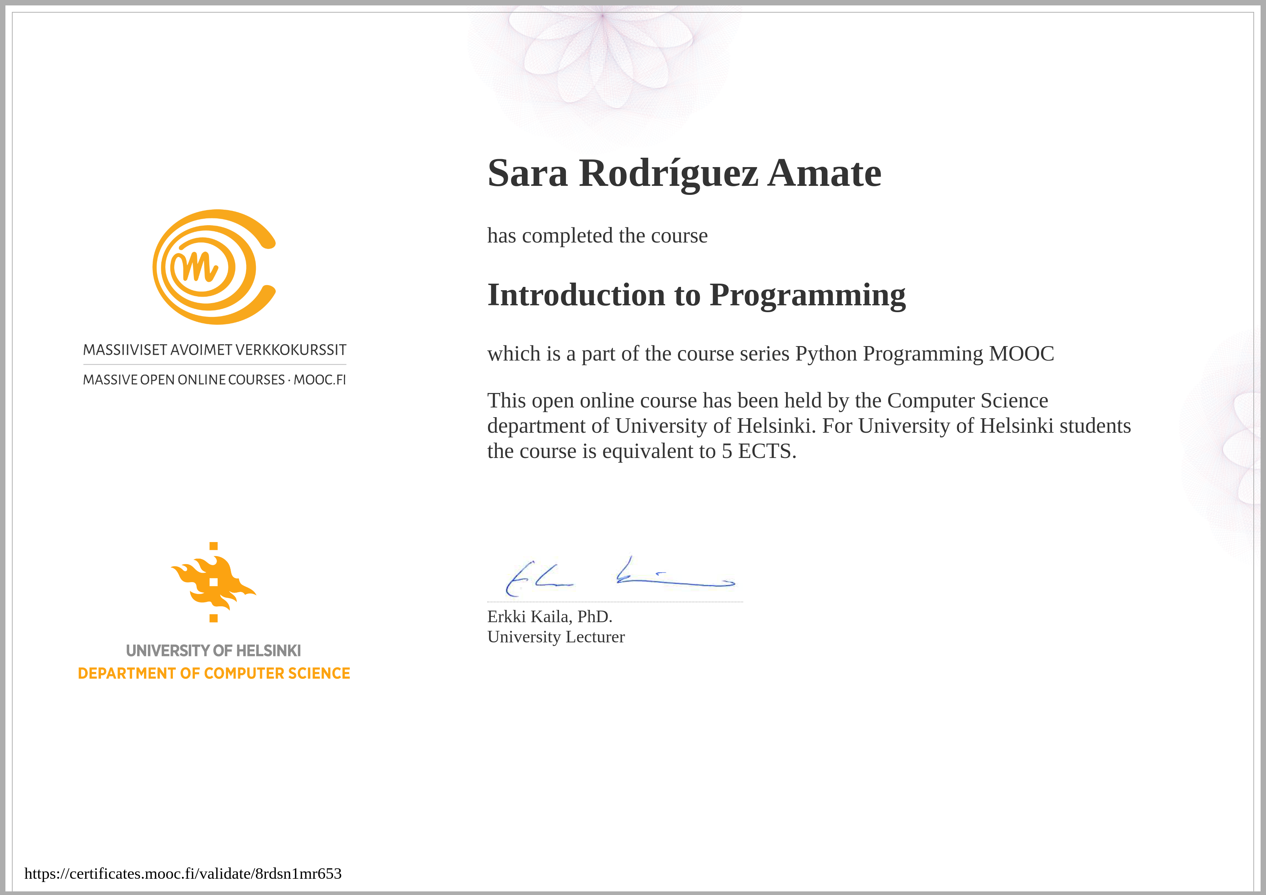Click the text 'has completed the course'
The image size is (1266, 895).
click(x=597, y=236)
